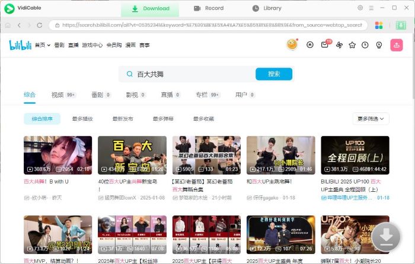Open 游戏中心 in bilibili navigation
Viewport: 415px width, 264px height.
coord(92,45)
